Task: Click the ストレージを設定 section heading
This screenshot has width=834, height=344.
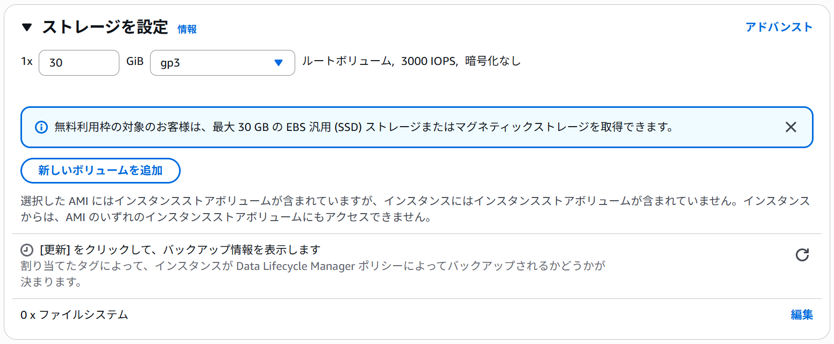Action: pos(105,27)
